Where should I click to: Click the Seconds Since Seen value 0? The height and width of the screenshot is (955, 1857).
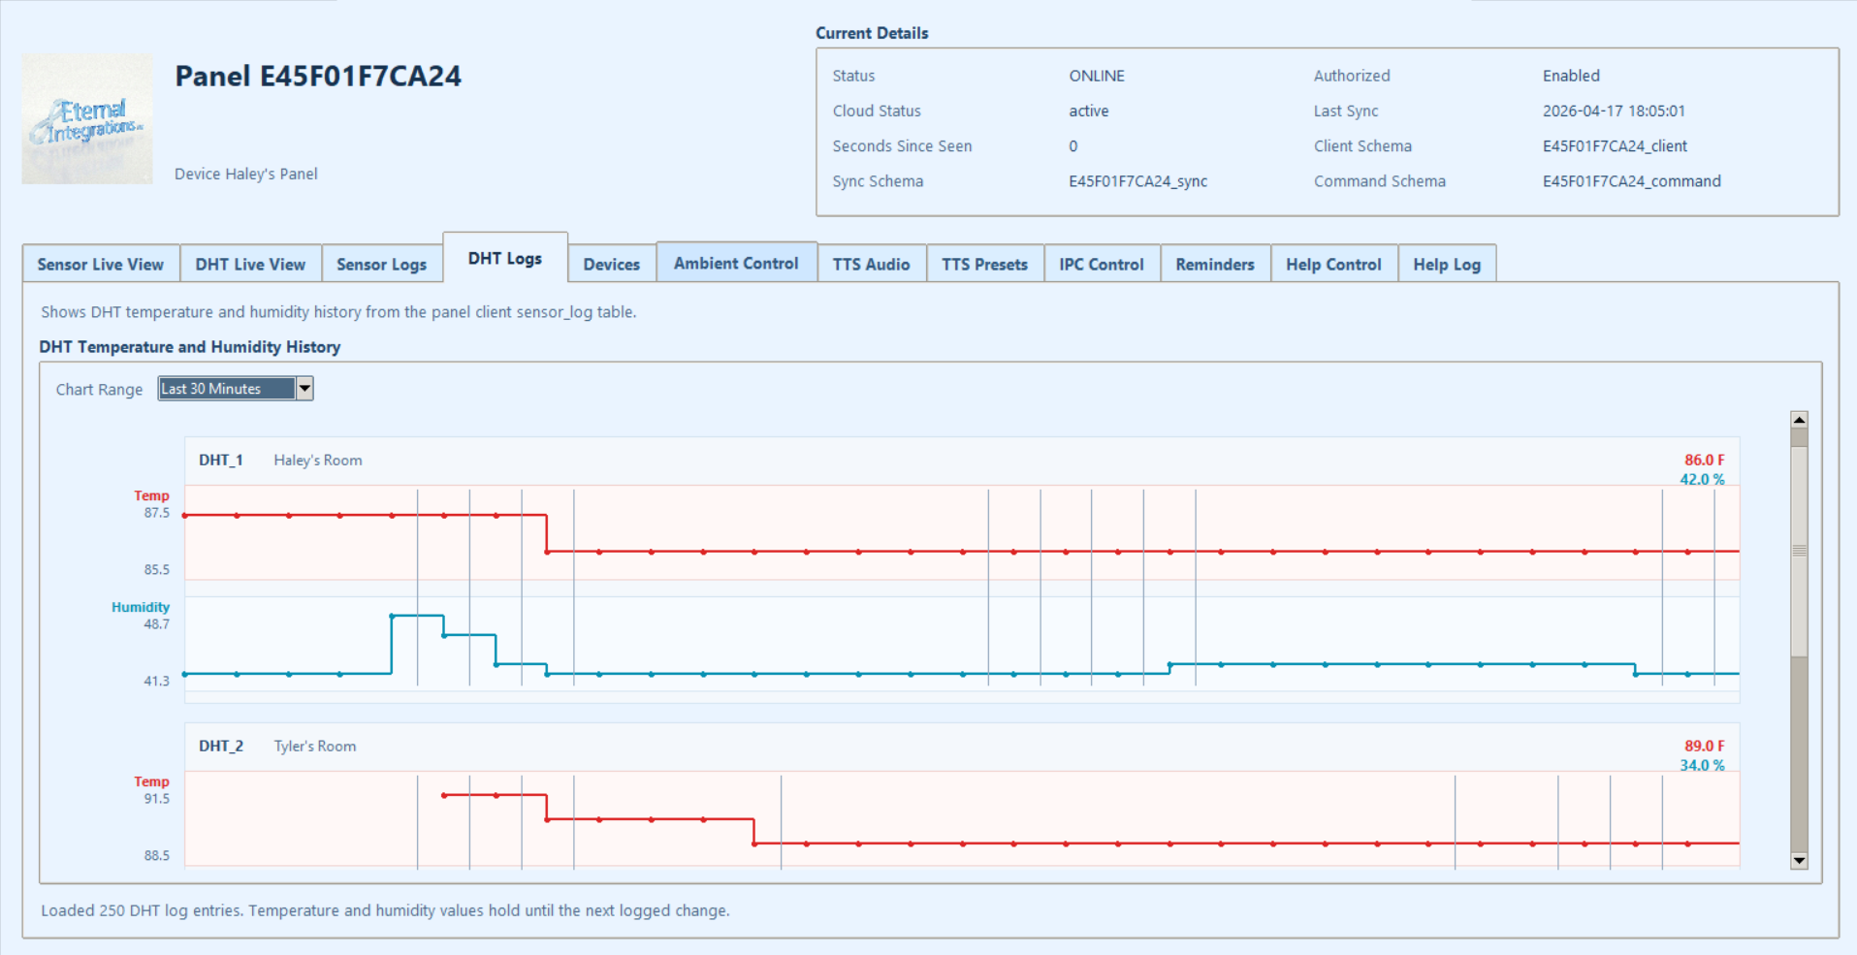pos(1073,146)
